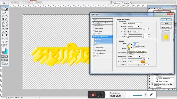Click the orange shadow color swatch
Screen dimensions: 177x99
click(143, 62)
